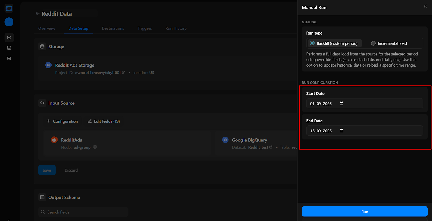Click the blue plus create button
This screenshot has width=432, height=221.
[9, 22]
